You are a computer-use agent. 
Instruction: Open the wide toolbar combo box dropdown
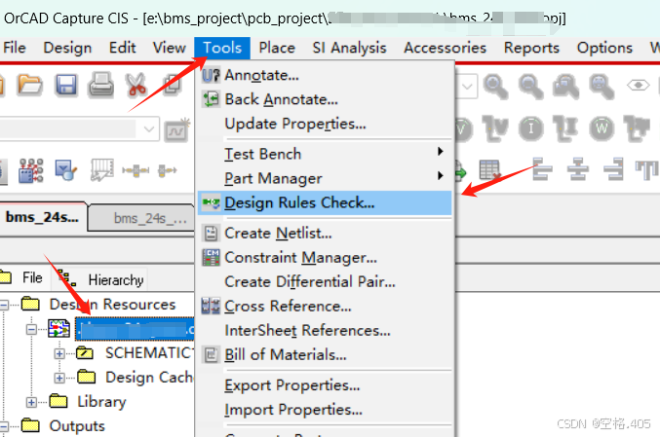pyautogui.click(x=148, y=129)
